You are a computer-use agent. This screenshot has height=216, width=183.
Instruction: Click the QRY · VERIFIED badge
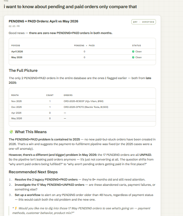143,22
